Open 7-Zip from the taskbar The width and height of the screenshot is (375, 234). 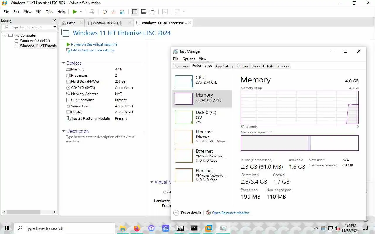180,228
